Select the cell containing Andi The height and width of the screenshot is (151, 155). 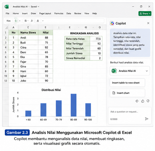click(x=28, y=38)
